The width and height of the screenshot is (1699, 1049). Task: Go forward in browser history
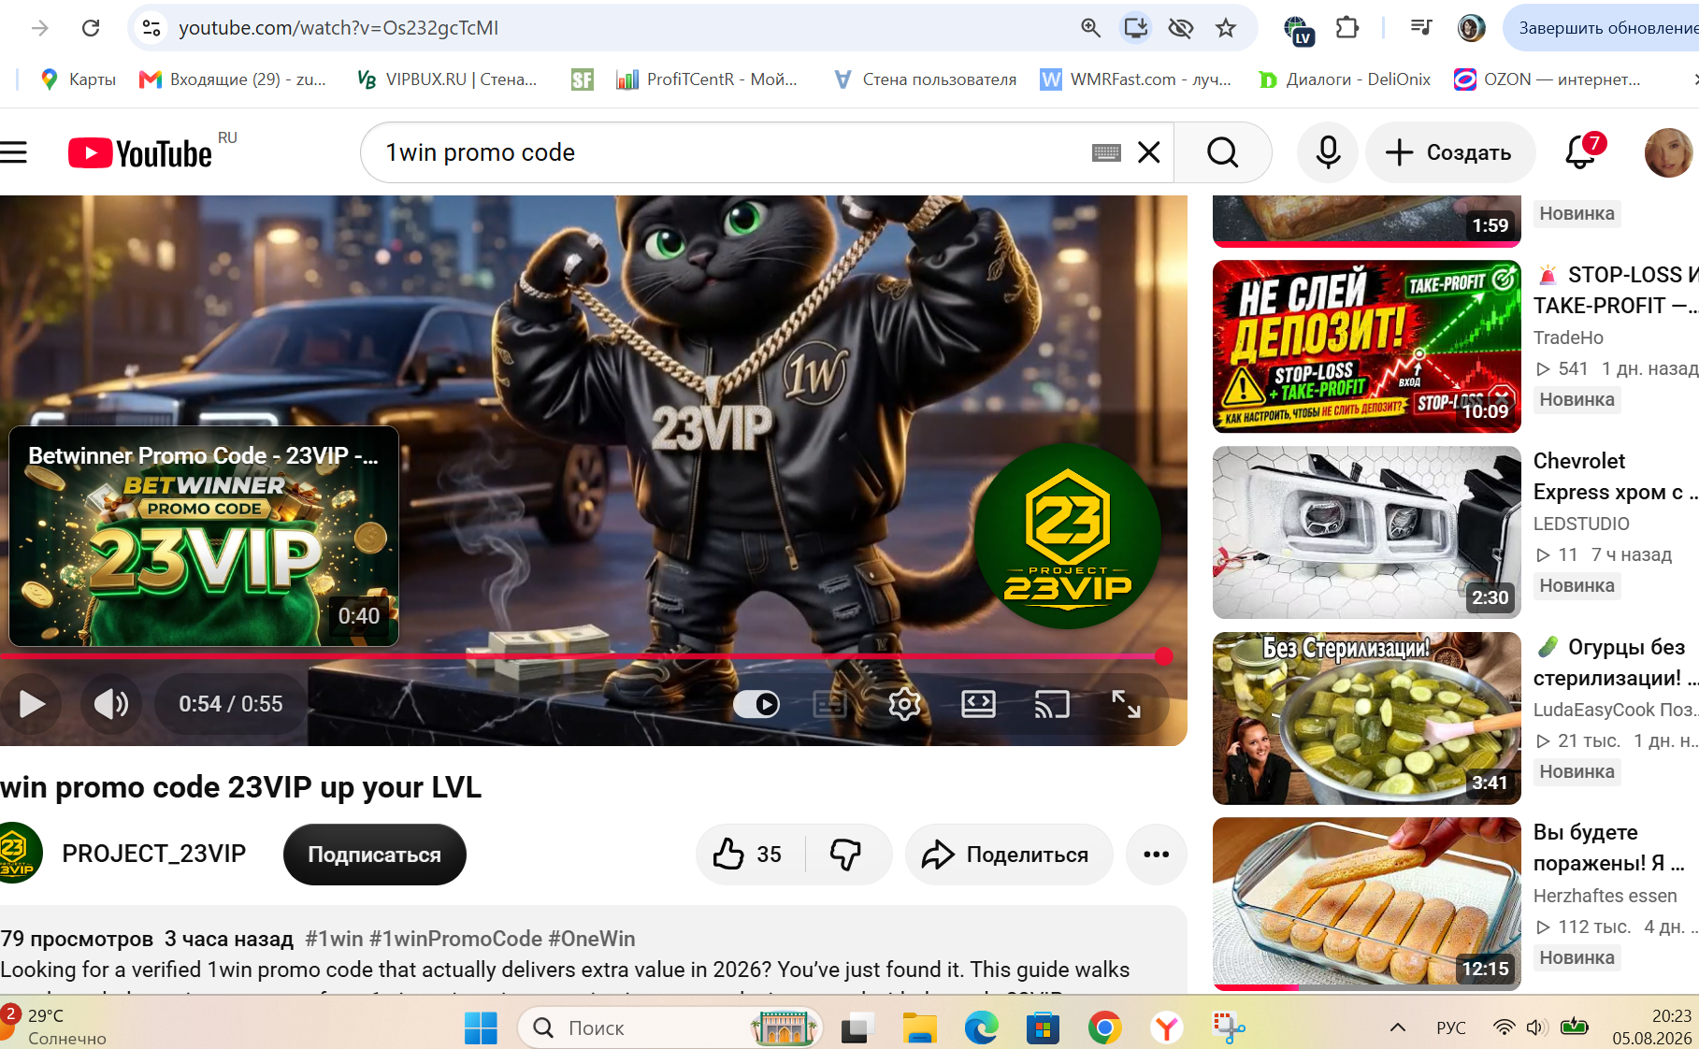[x=39, y=28]
